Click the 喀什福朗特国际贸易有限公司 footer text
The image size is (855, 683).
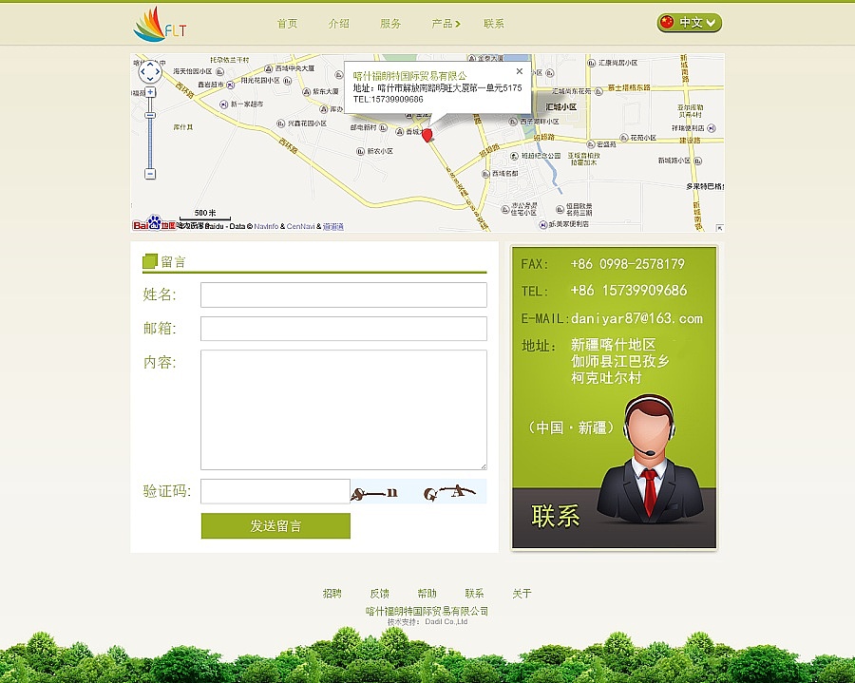tap(427, 611)
